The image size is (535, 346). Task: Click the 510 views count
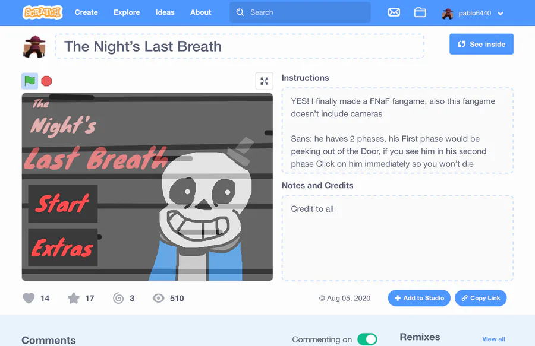click(177, 299)
